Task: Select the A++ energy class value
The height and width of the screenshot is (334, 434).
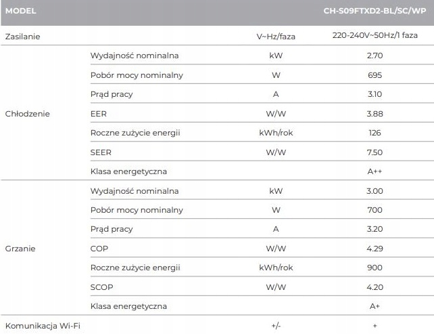Action: [375, 171]
